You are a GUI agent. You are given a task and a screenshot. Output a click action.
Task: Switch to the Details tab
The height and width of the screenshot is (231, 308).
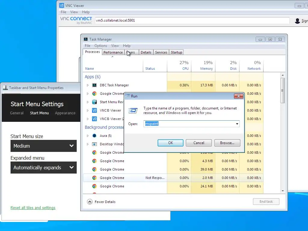point(146,52)
